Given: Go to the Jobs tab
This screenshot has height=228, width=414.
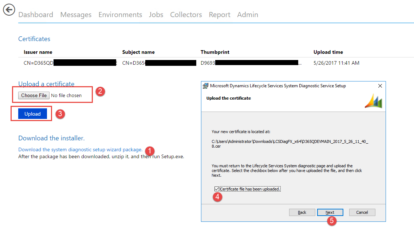Looking at the screenshot, I should point(156,15).
